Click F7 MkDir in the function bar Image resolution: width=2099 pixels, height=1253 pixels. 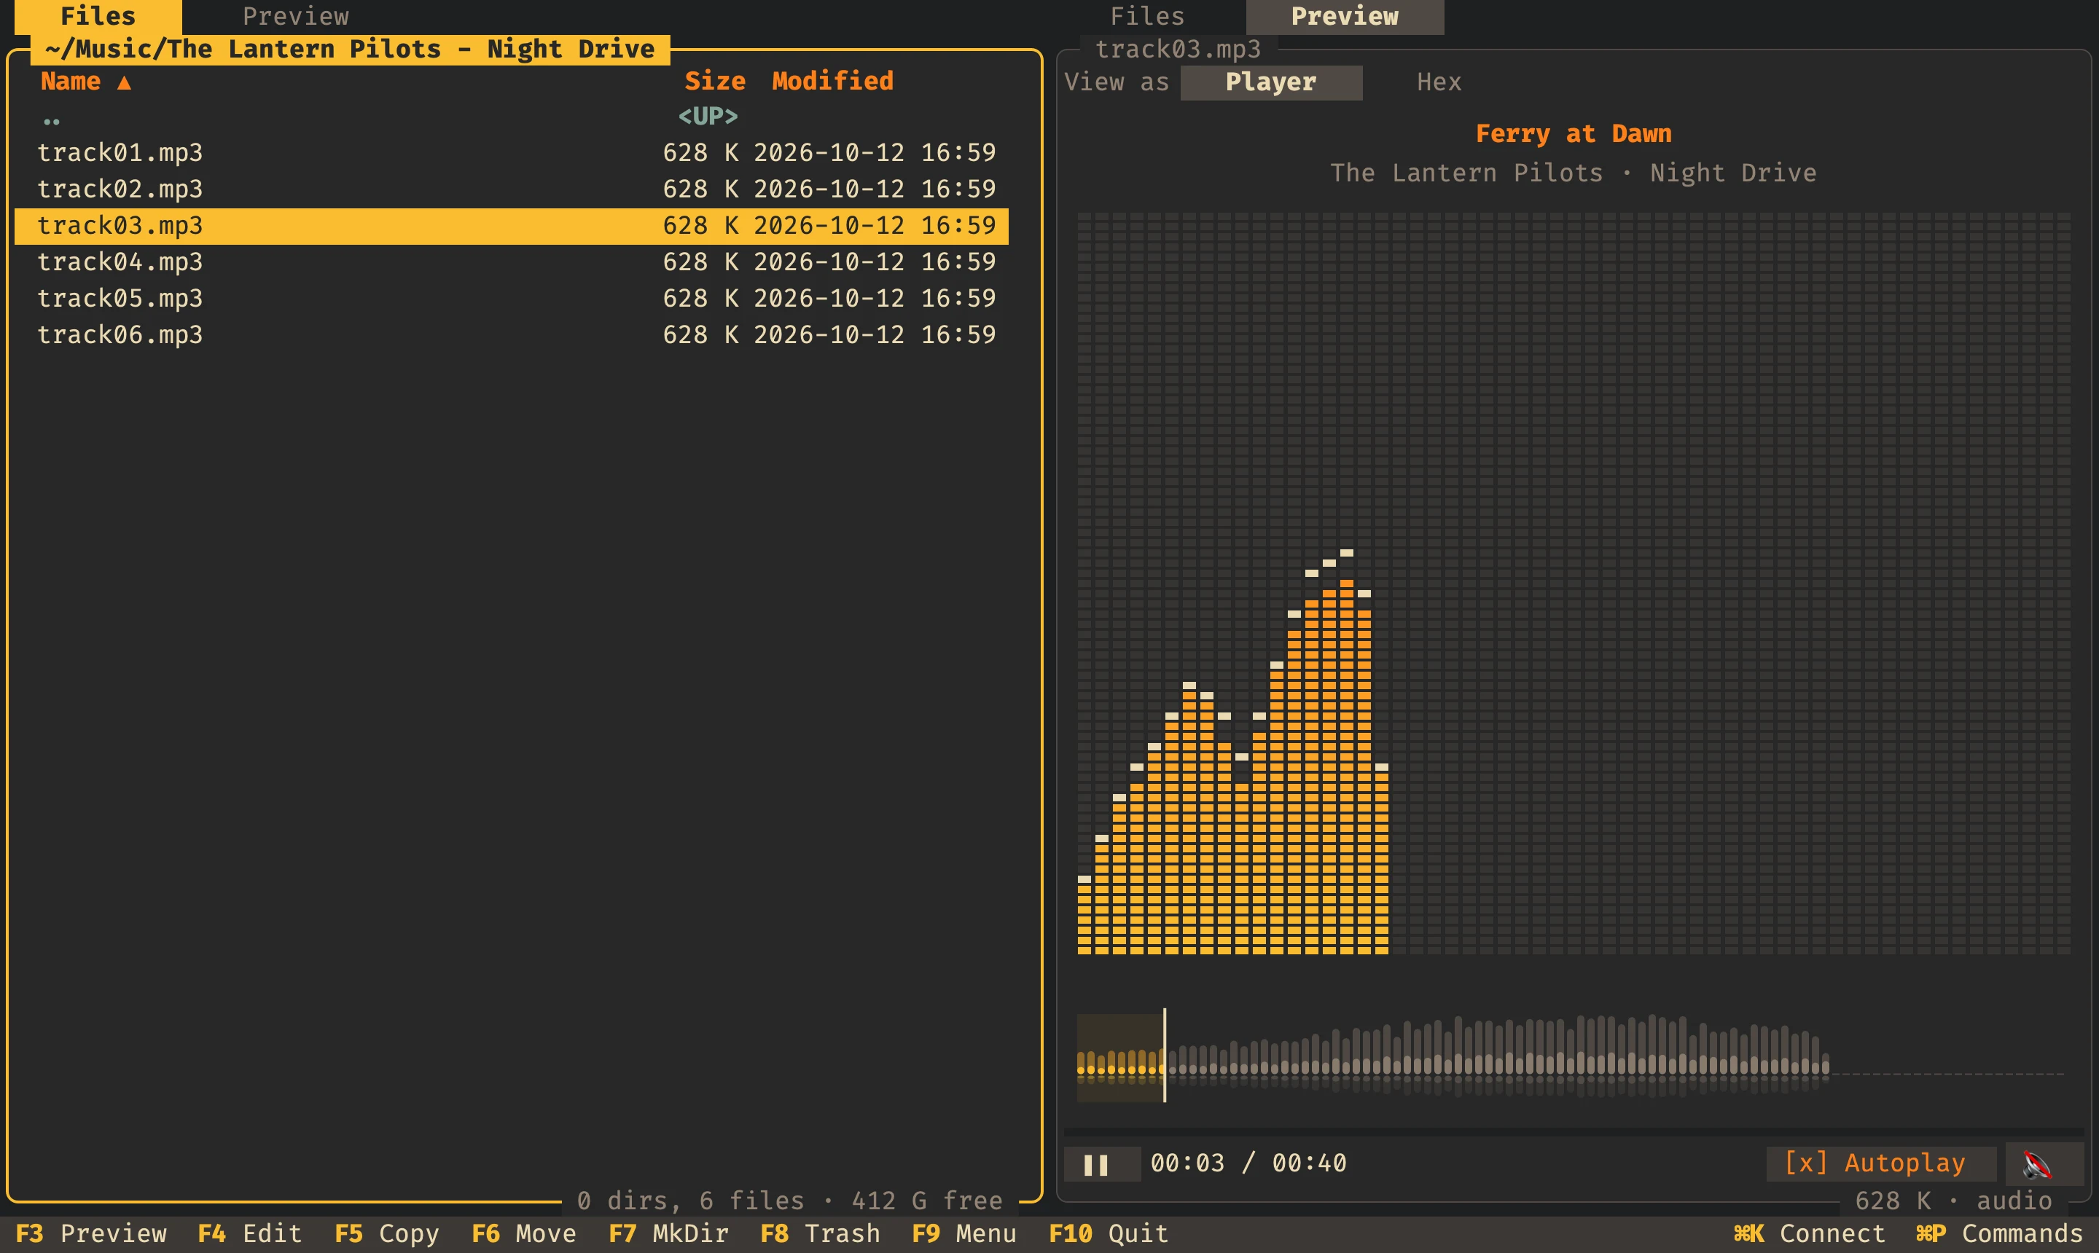pos(669,1233)
